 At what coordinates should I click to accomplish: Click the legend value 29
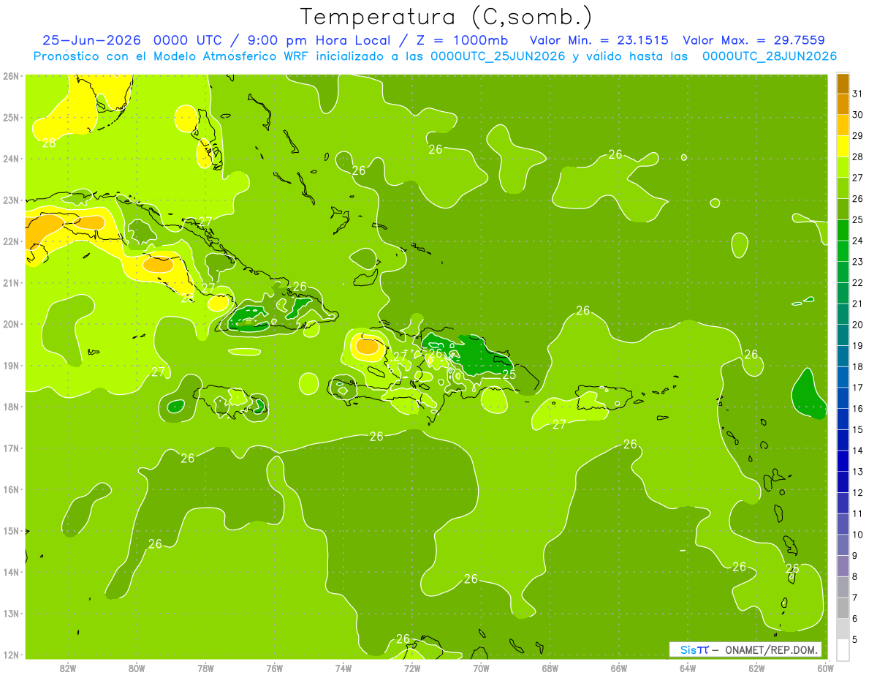tap(858, 135)
